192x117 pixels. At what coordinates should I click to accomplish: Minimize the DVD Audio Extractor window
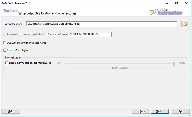click(167, 3)
